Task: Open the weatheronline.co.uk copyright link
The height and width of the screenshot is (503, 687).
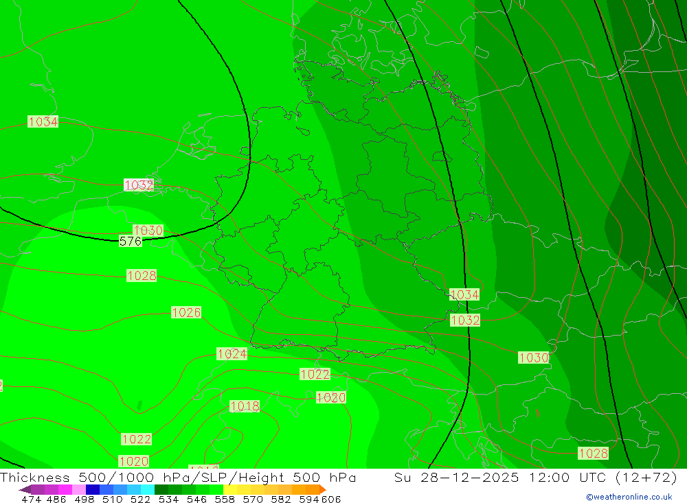Action: point(629,497)
